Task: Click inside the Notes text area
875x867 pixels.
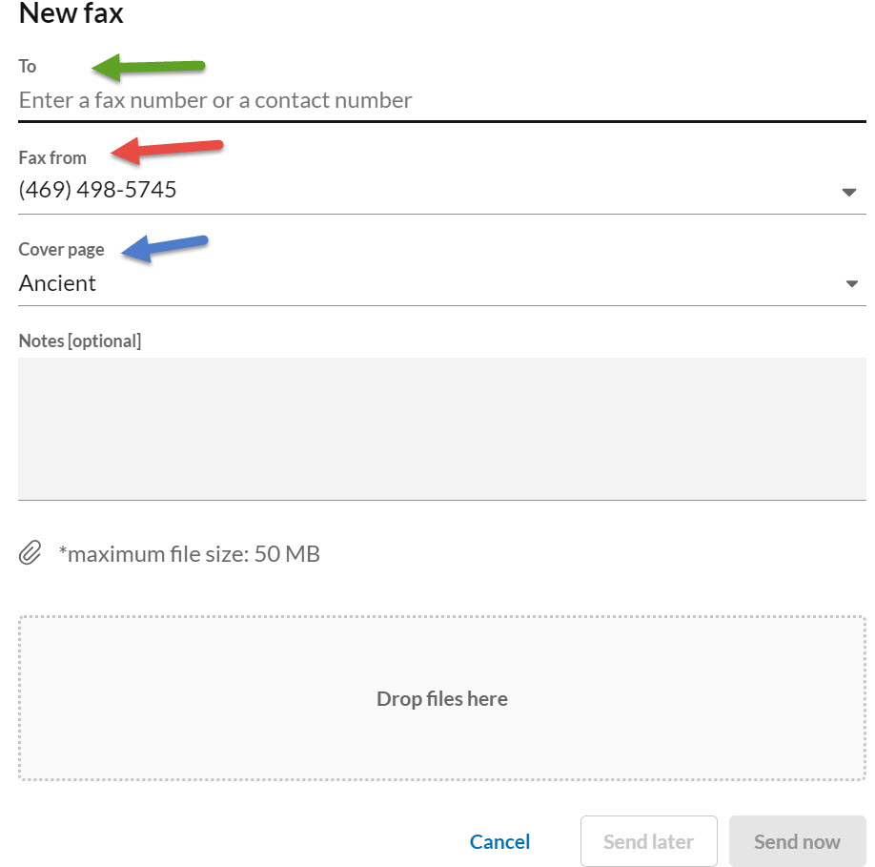Action: pyautogui.click(x=441, y=429)
